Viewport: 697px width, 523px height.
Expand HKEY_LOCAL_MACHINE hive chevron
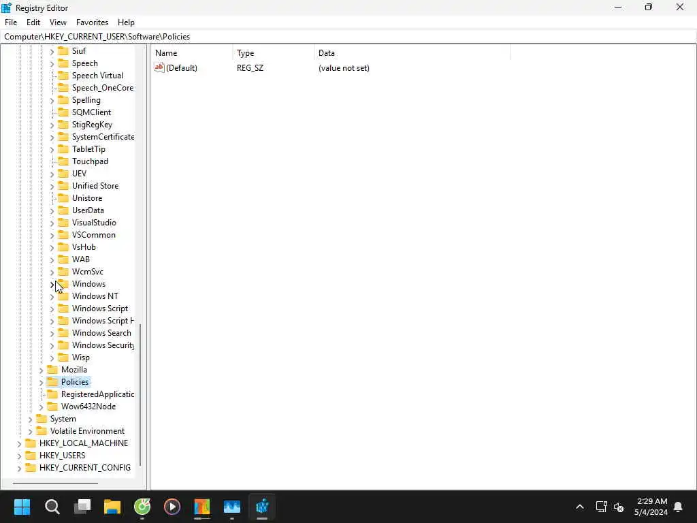(19, 443)
